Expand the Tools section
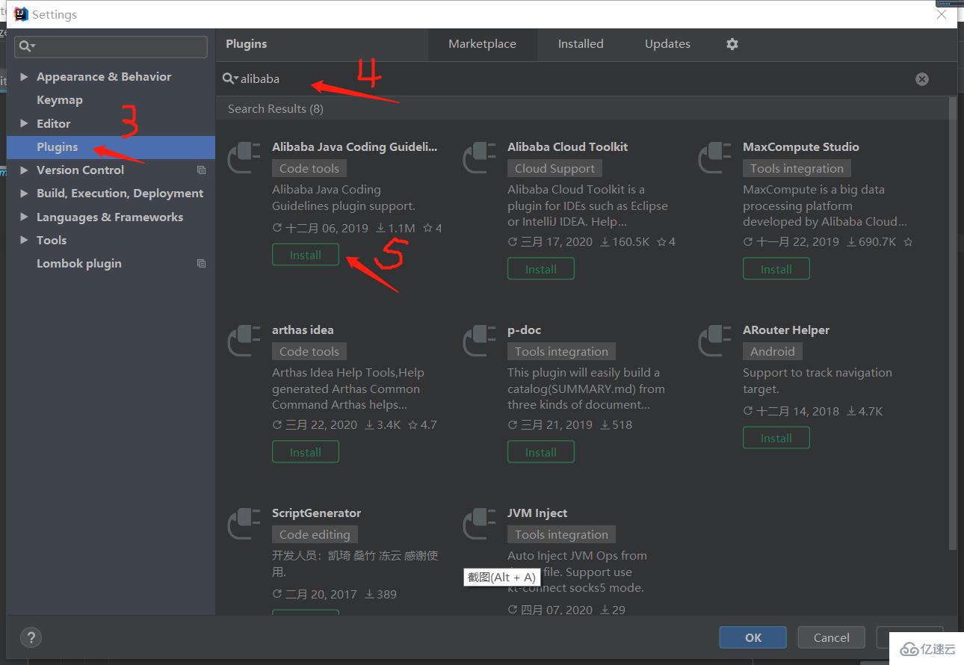 pyautogui.click(x=25, y=241)
